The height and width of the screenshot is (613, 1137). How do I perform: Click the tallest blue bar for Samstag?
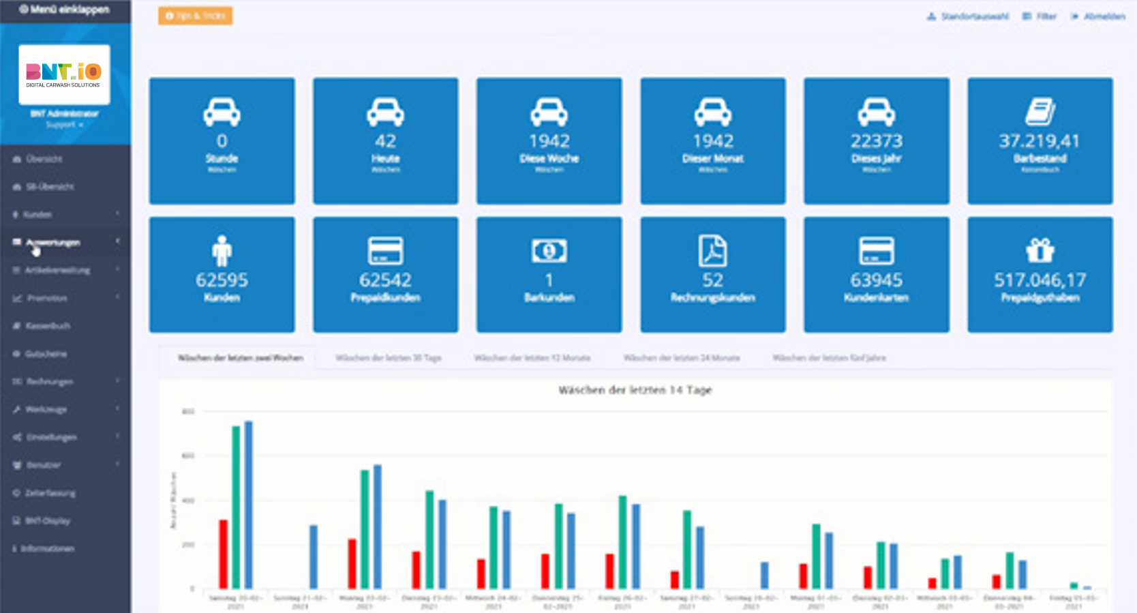tap(249, 505)
